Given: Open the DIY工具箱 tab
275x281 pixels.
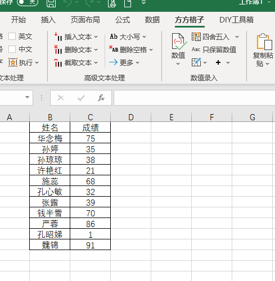Looking at the screenshot, I should (236, 20).
